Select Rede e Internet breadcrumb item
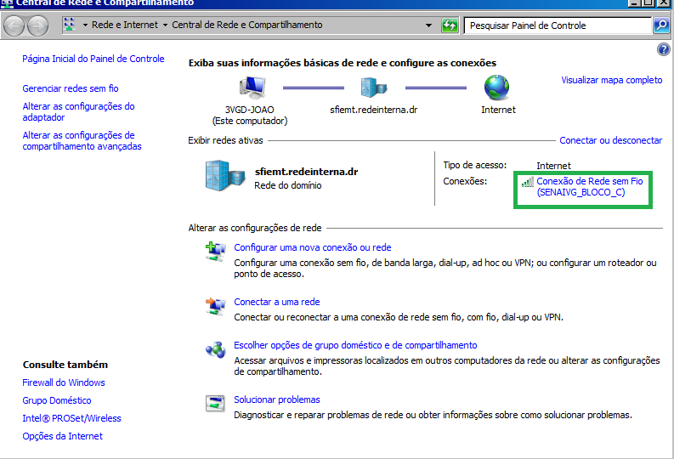The image size is (674, 459). click(x=125, y=25)
